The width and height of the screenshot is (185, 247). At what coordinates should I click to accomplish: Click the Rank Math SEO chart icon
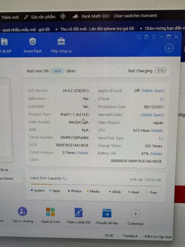75,16
